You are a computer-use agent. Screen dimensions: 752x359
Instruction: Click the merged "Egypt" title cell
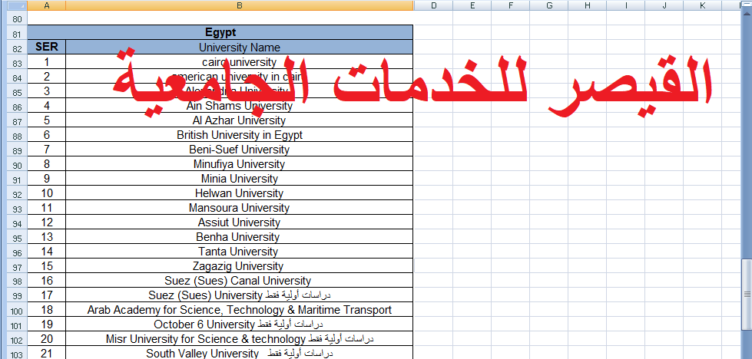pos(220,32)
